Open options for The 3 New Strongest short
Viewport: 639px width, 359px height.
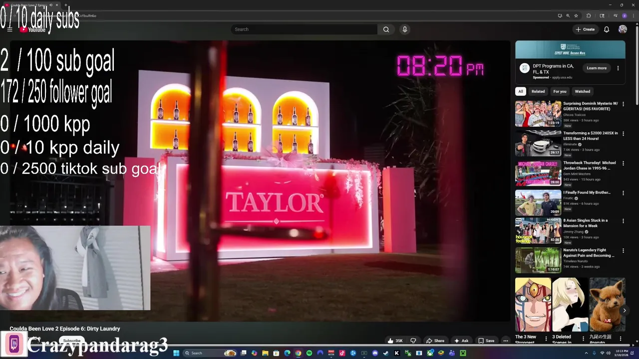(546, 339)
